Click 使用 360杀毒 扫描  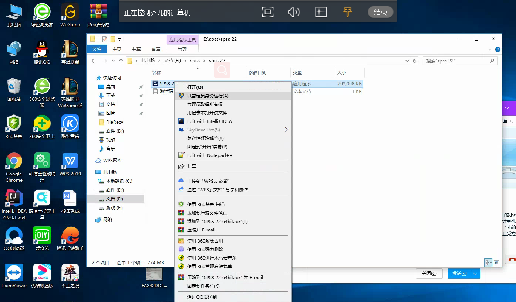(x=233, y=204)
